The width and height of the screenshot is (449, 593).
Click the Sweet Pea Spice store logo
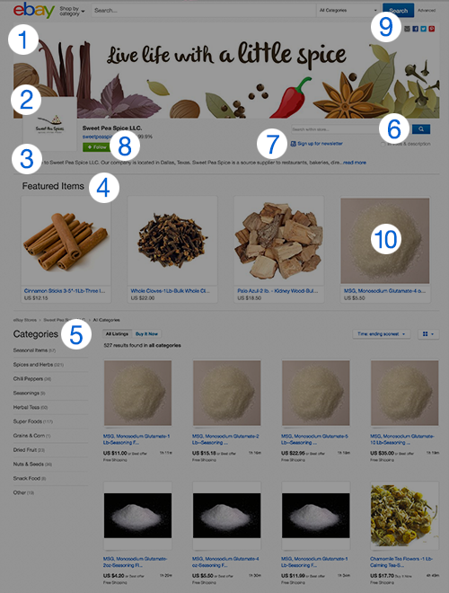point(50,124)
